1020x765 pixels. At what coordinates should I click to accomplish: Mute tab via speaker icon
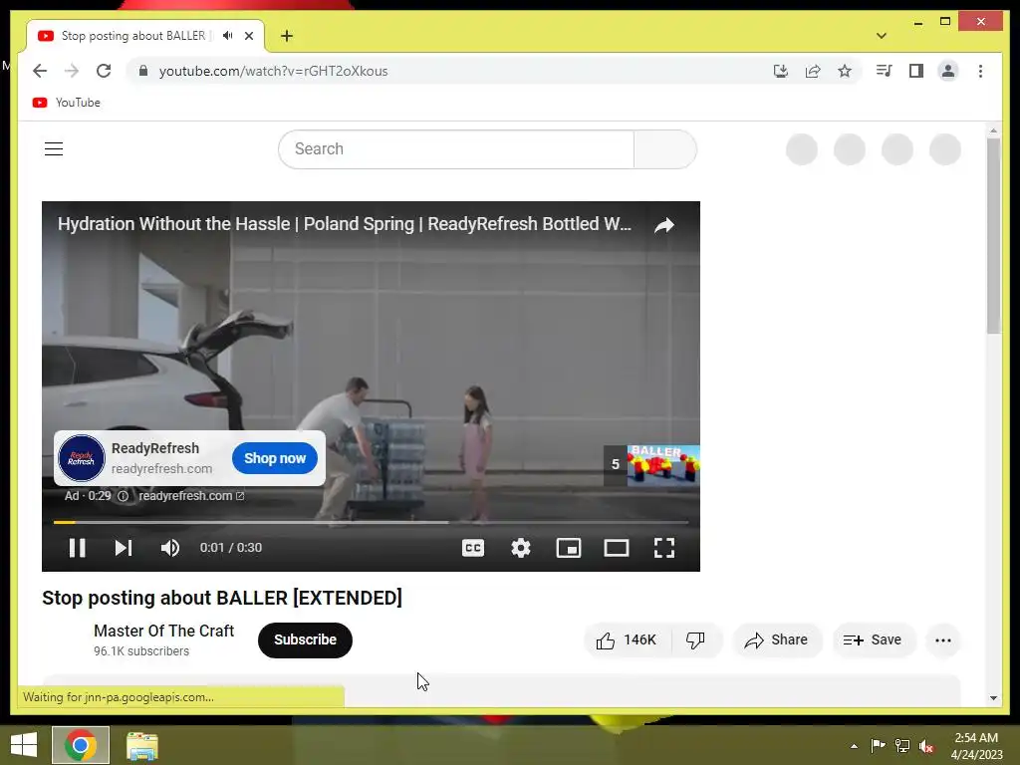(228, 36)
